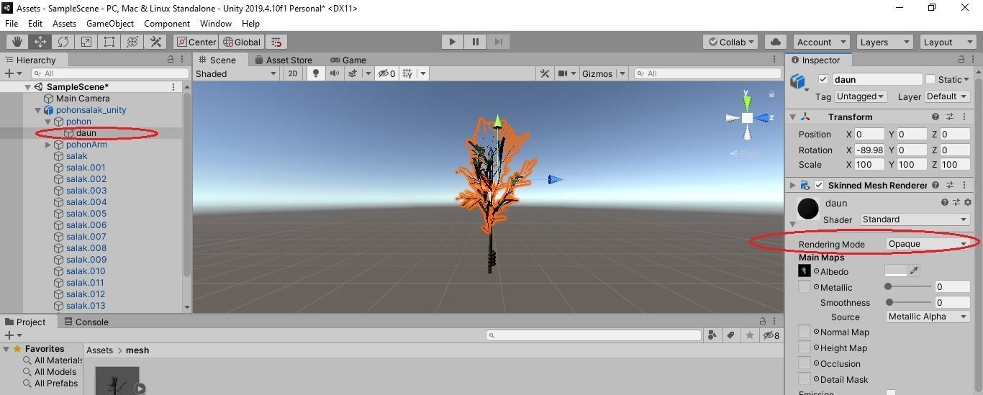Toggle hidden packages visibility in Project
This screenshot has height=395, width=983.
[x=771, y=335]
